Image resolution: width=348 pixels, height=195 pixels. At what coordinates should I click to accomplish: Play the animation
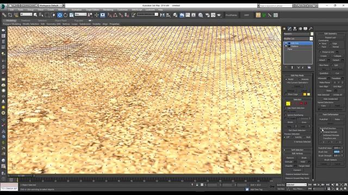coord(319,185)
